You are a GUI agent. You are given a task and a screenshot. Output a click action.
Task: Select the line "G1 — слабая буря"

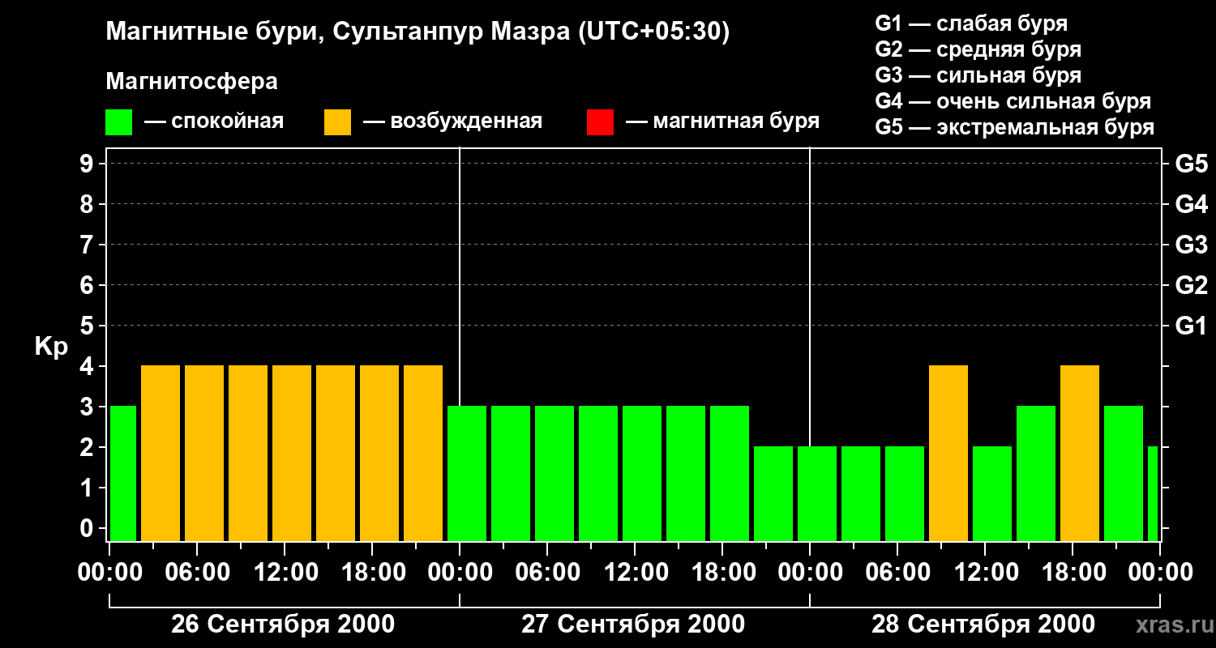click(x=971, y=23)
